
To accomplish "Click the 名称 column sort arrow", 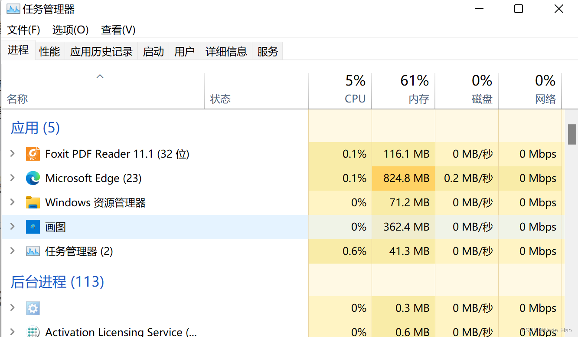I will (x=100, y=76).
